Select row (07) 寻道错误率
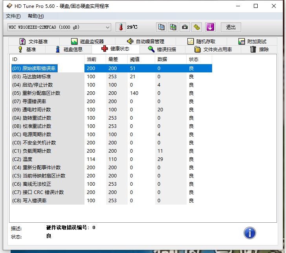The height and width of the screenshot is (253, 286). point(112,102)
